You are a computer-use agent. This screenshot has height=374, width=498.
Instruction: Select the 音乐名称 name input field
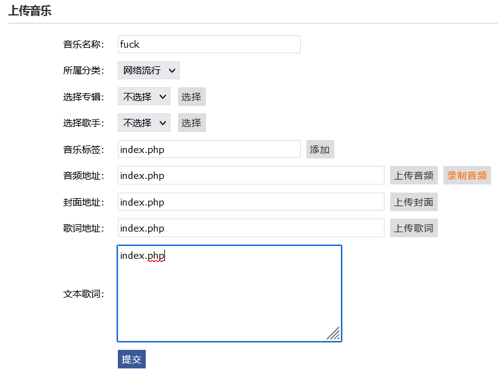pos(208,44)
